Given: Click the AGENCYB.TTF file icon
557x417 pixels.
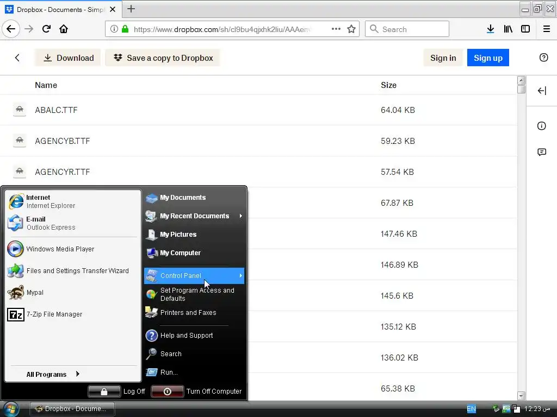Looking at the screenshot, I should (x=20, y=141).
